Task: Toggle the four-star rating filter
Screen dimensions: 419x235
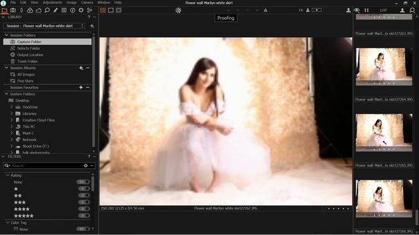Action: [84, 209]
